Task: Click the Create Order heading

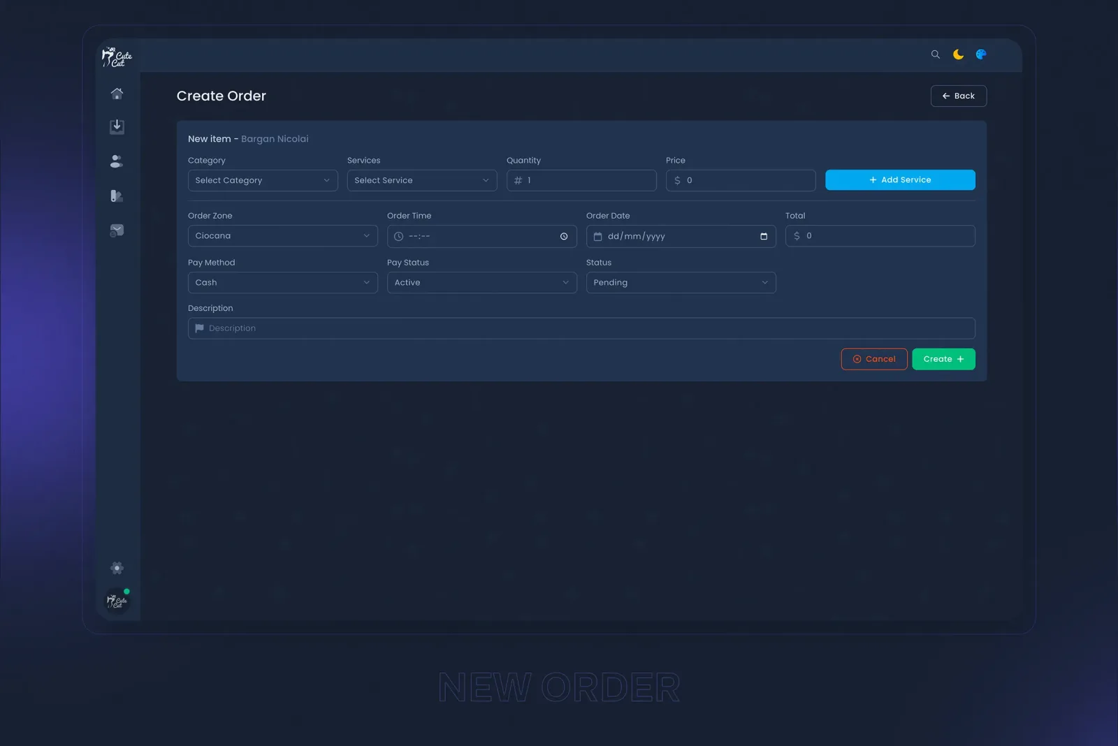Action: pos(222,96)
